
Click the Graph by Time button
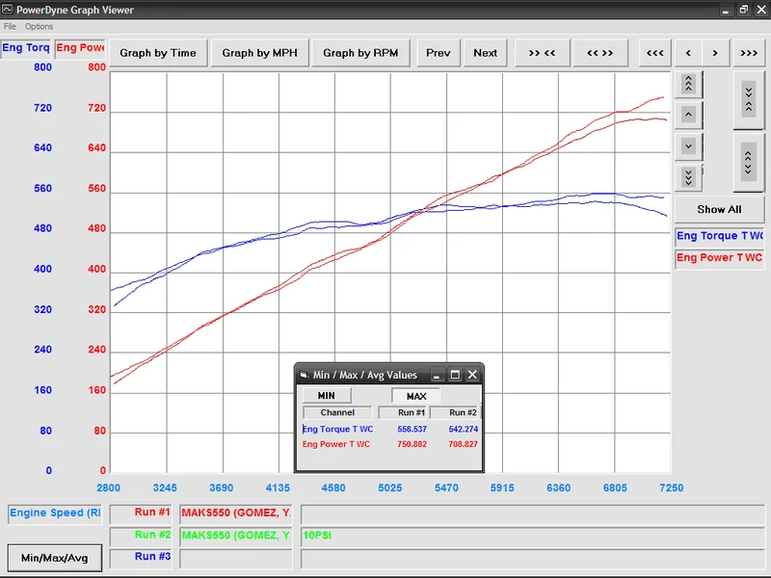pyautogui.click(x=158, y=53)
